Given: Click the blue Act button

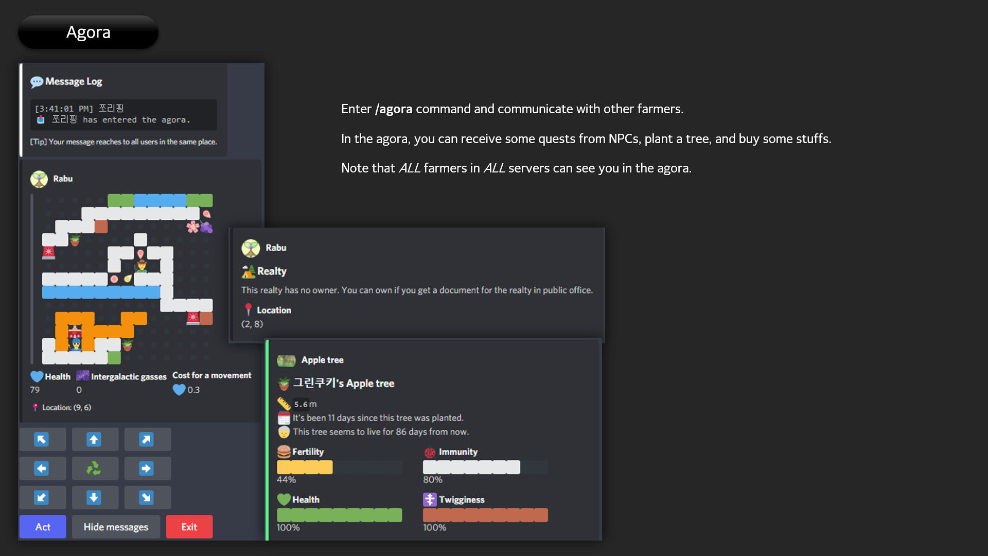Looking at the screenshot, I should point(43,527).
